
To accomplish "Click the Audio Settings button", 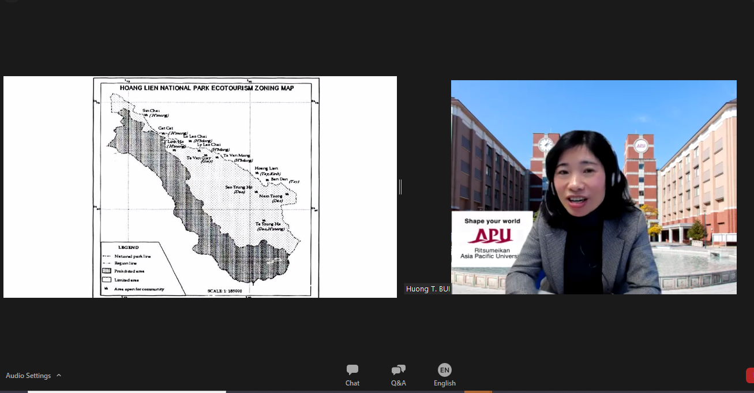I will (28, 376).
